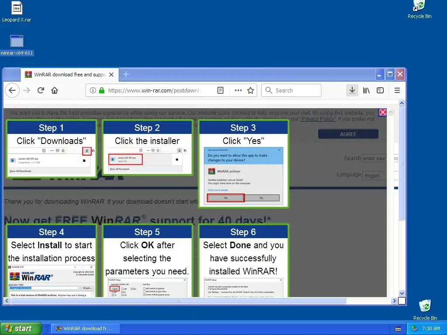Click the horizontal scrollbar left arrow
The width and height of the screenshot is (447, 335).
click(x=7, y=301)
